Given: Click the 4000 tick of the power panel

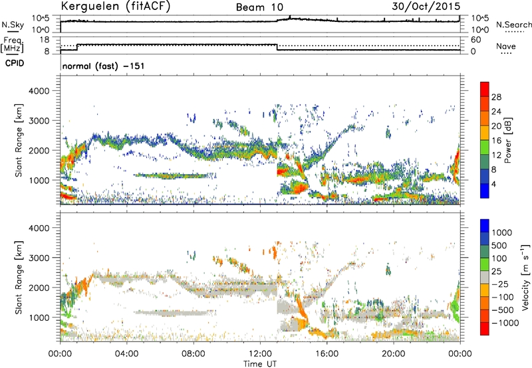Looking at the screenshot, I should point(39,91).
